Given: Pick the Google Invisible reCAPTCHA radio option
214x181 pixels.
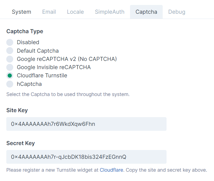Looking at the screenshot, I should (10, 67).
